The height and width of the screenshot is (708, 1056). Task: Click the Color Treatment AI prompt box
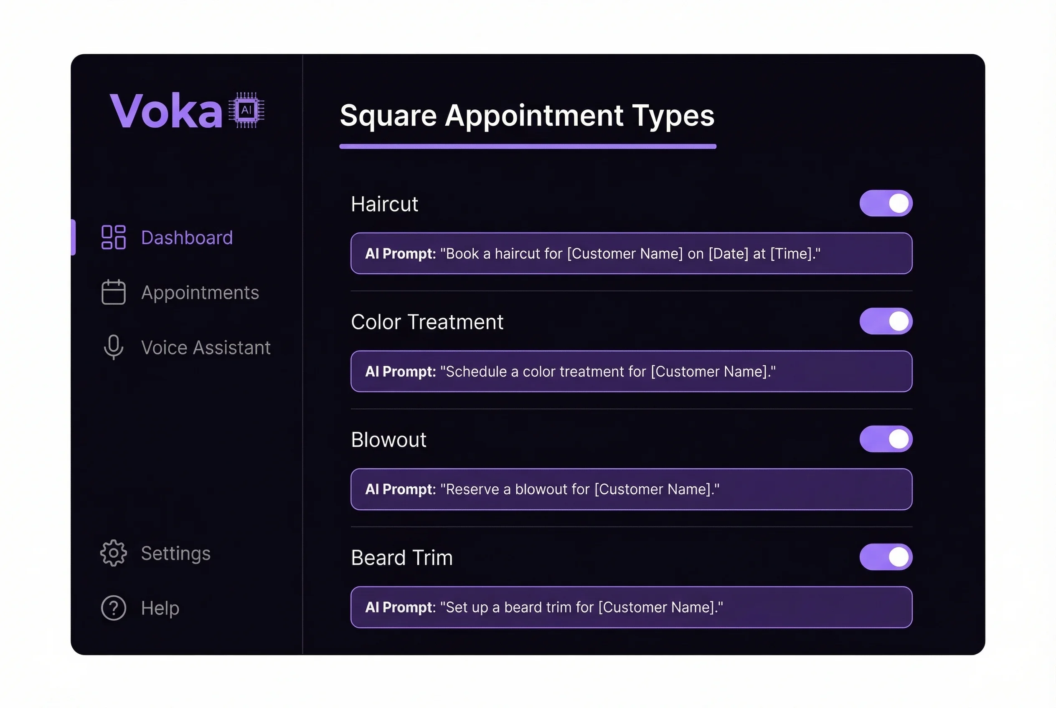point(631,371)
